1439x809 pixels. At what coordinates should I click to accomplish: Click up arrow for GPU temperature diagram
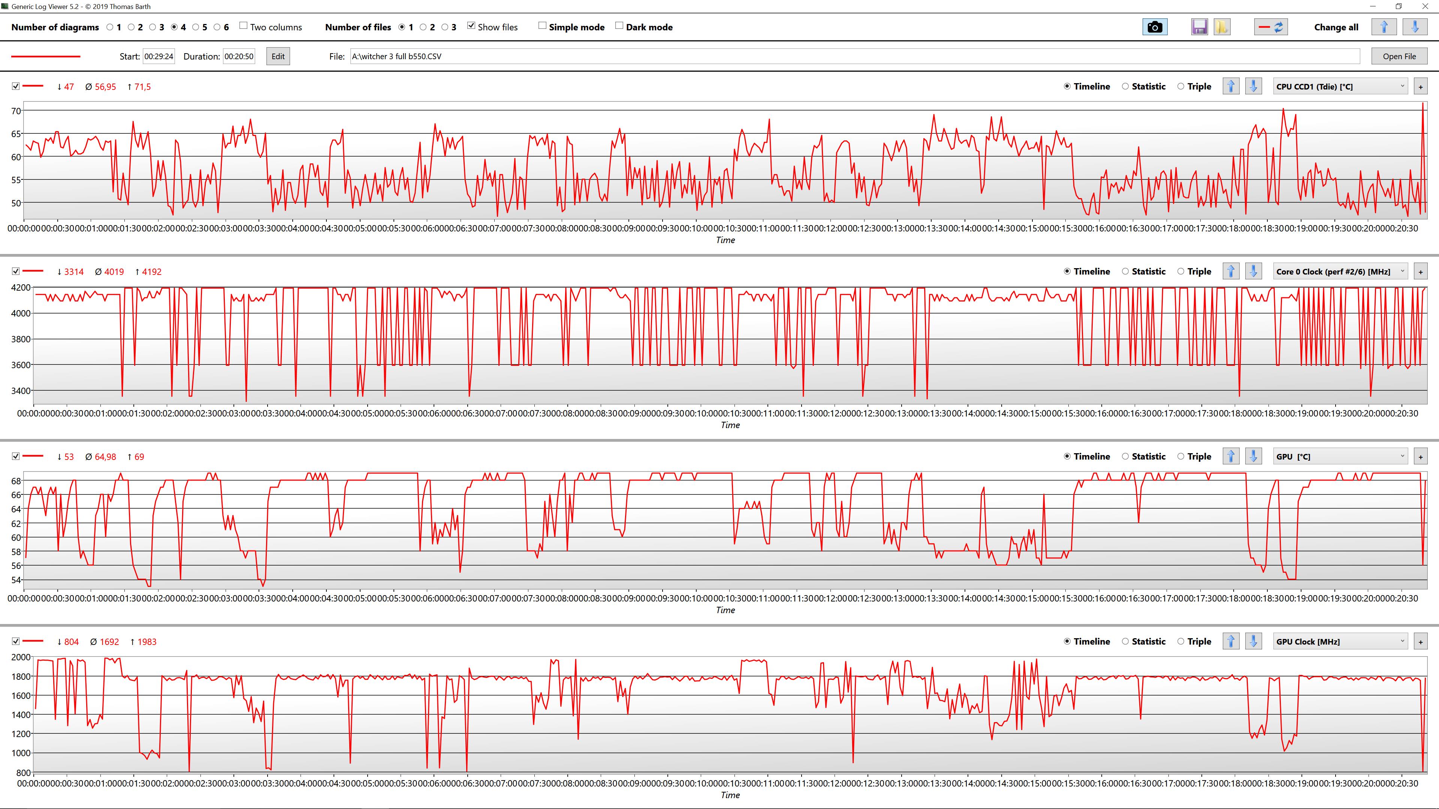tap(1231, 456)
